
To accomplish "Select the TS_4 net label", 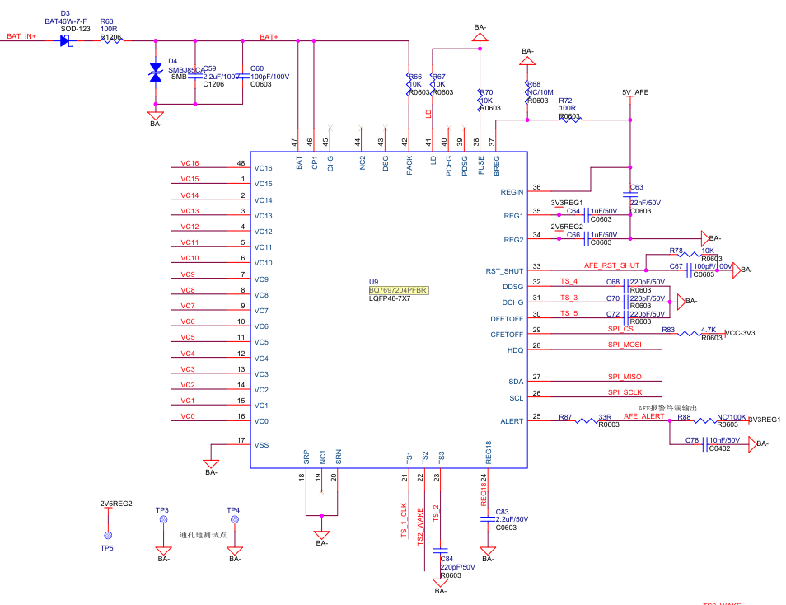I will [569, 281].
